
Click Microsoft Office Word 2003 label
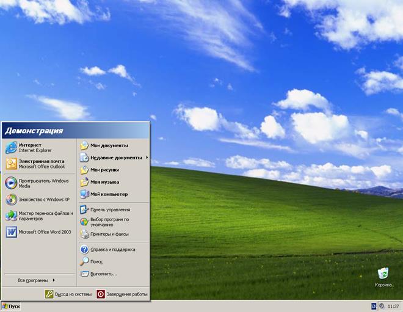tap(45, 232)
